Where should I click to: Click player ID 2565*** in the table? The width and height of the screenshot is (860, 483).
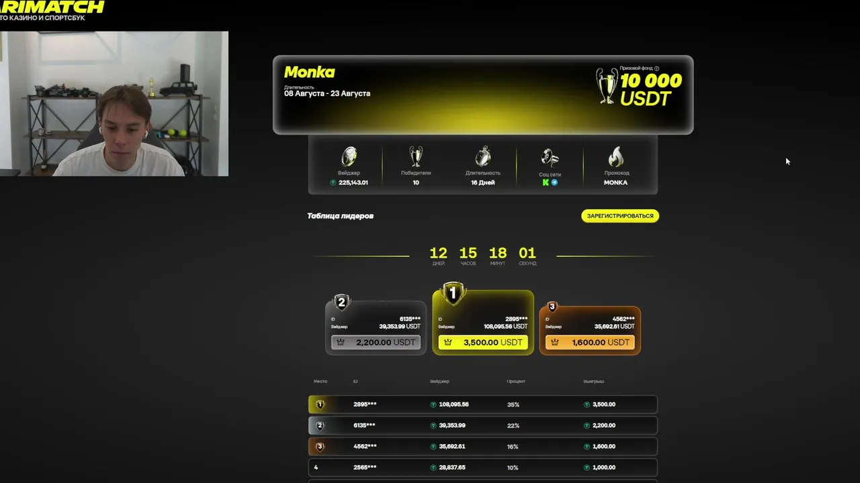(x=365, y=468)
